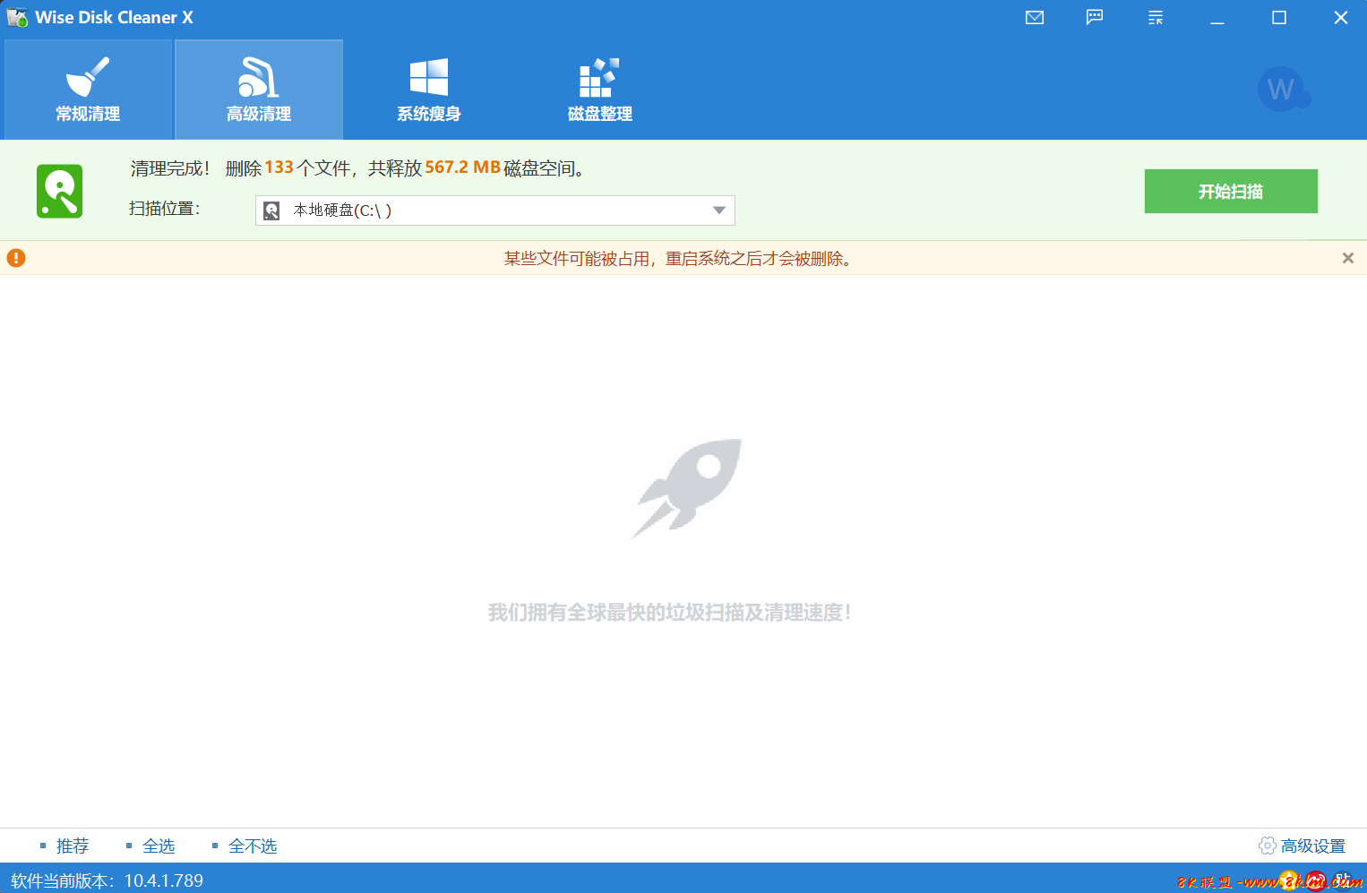The height and width of the screenshot is (893, 1367).
Task: Click the round W avatar icon
Action: 1281,90
